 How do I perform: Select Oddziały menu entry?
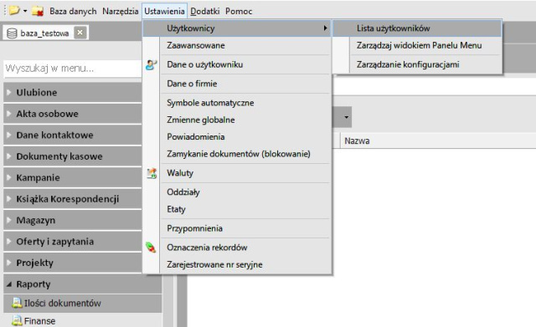click(237, 192)
